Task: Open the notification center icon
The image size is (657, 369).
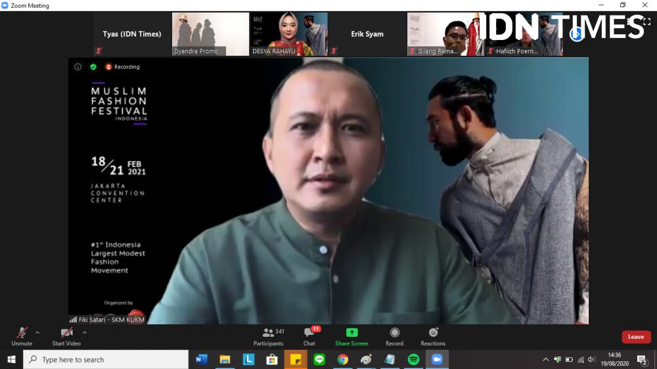Action: pyautogui.click(x=642, y=359)
